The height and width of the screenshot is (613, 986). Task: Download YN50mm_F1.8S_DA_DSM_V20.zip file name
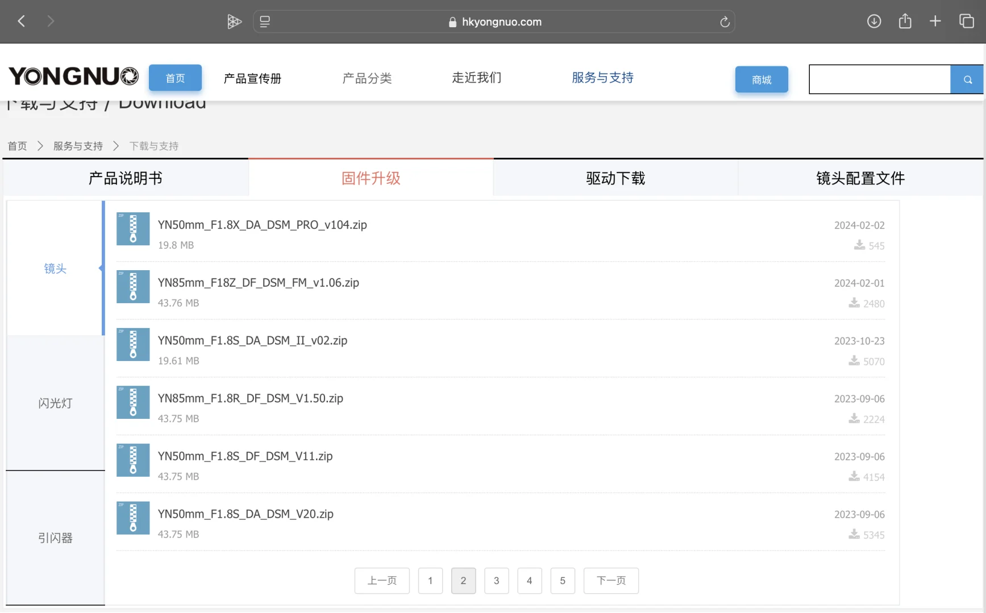pyautogui.click(x=246, y=514)
